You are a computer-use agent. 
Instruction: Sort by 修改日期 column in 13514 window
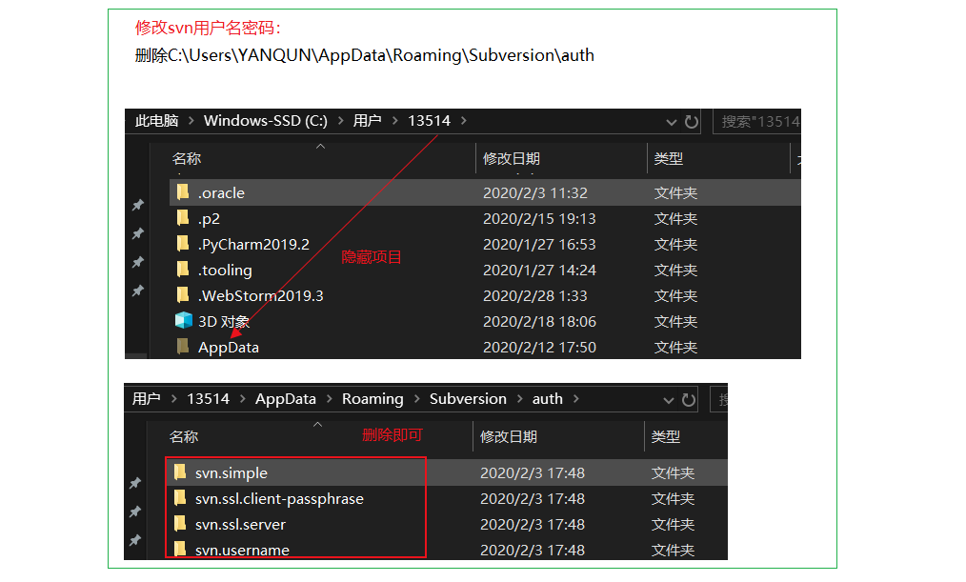click(512, 158)
